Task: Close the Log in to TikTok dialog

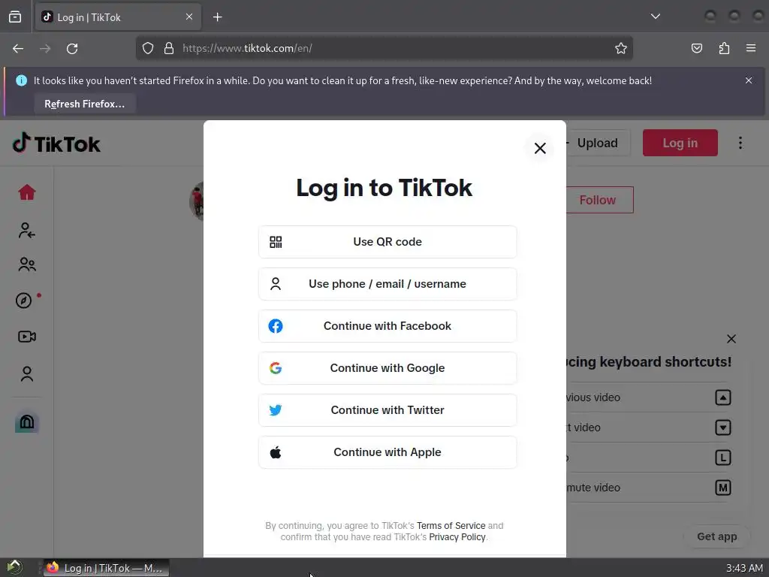Action: [x=540, y=148]
